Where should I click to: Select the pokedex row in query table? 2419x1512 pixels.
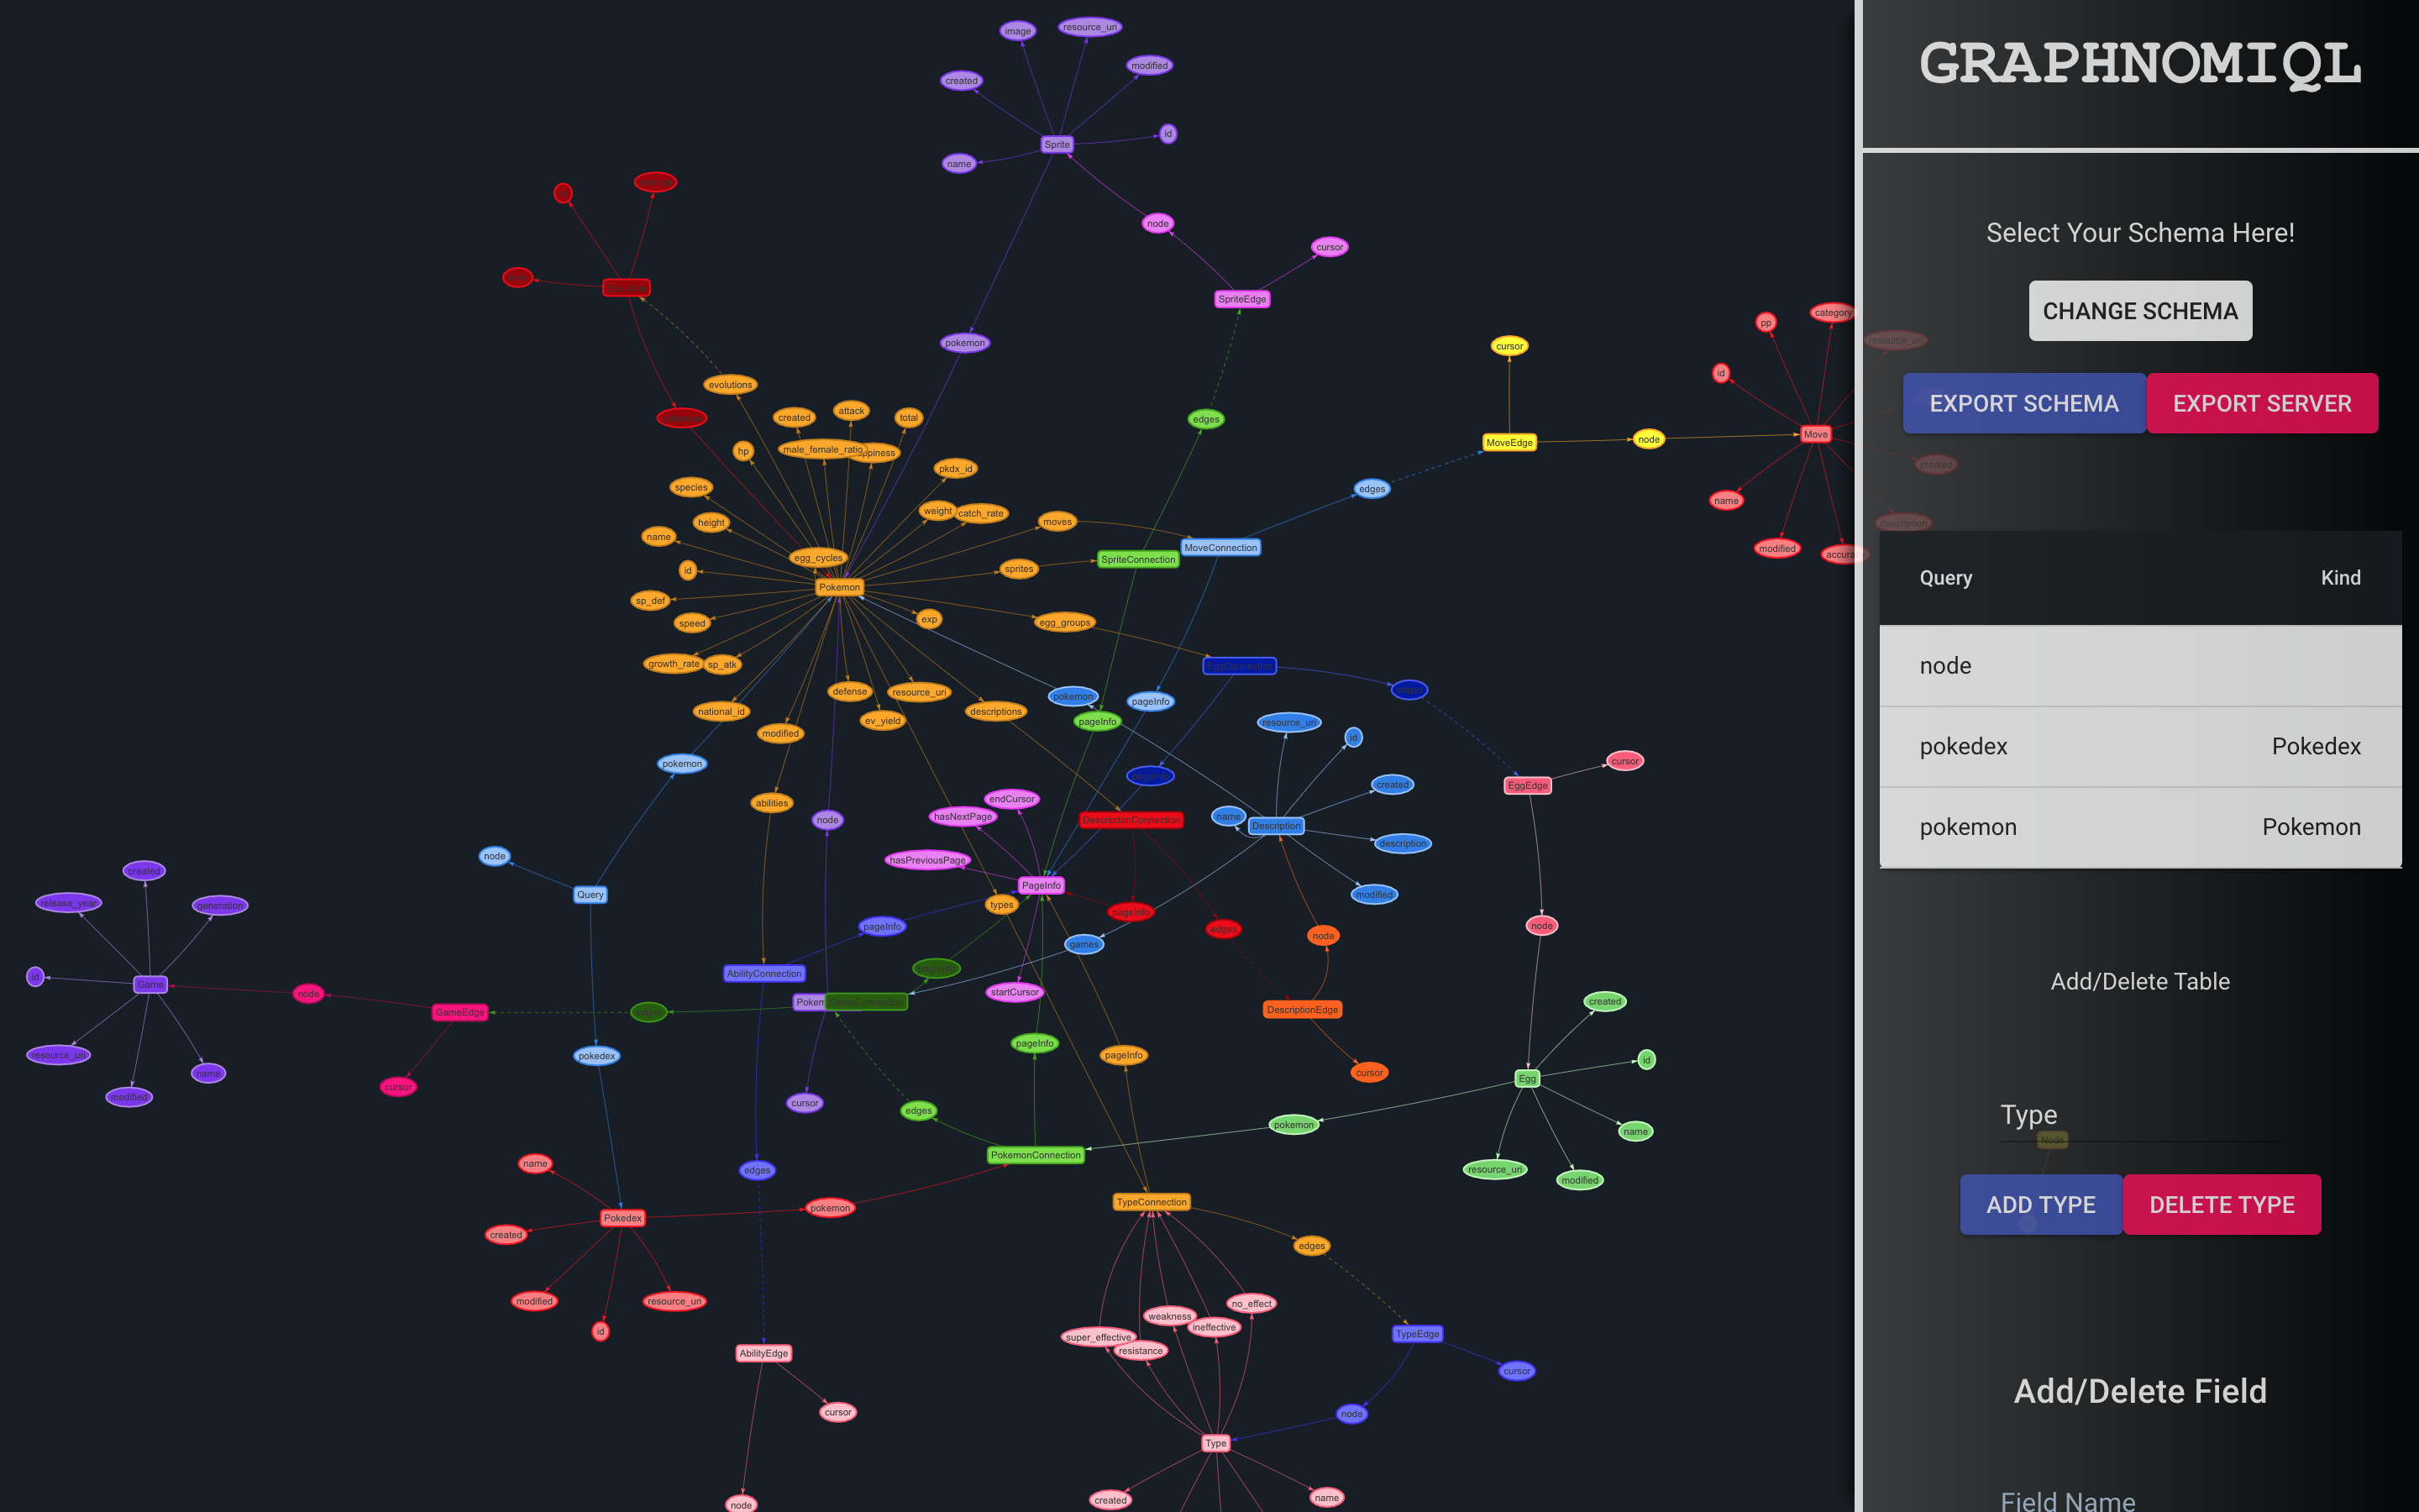pos(2139,747)
